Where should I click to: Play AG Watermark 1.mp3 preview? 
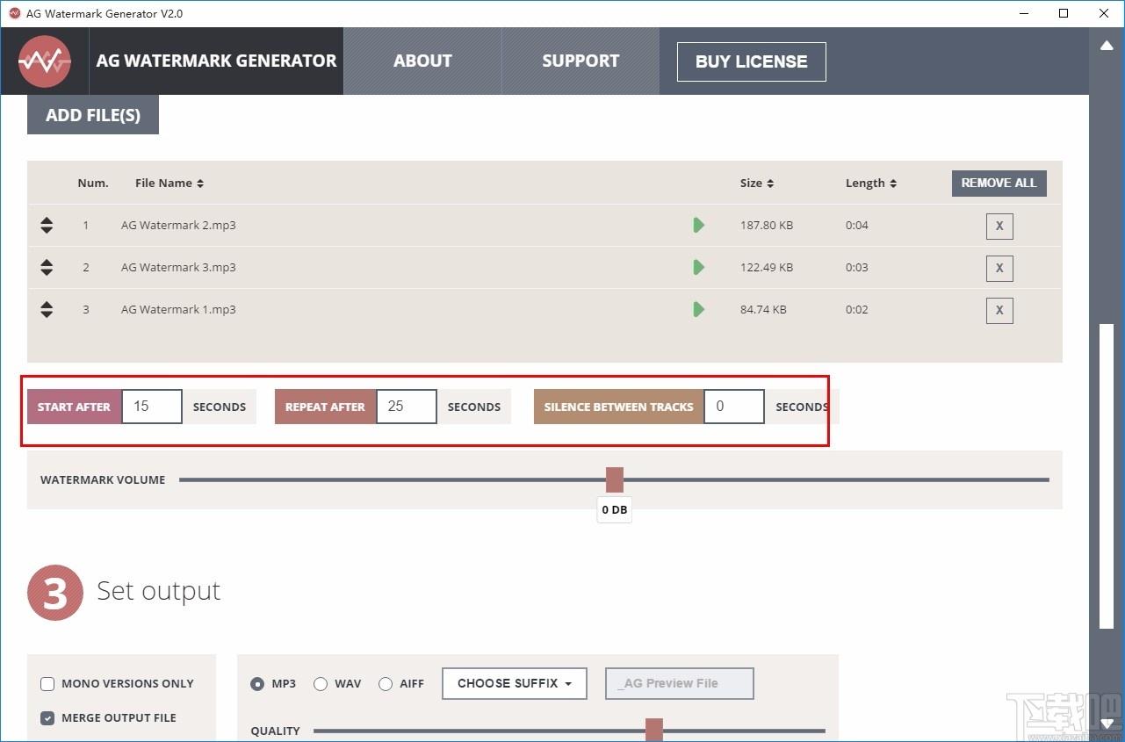pos(698,309)
